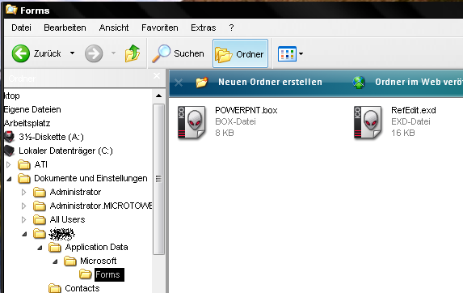Open the ? help menu
The height and width of the screenshot is (293, 463).
(231, 28)
